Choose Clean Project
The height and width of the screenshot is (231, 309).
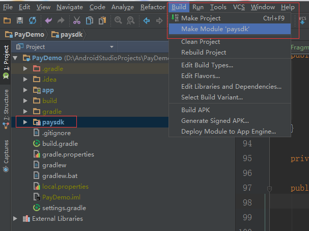230,42
